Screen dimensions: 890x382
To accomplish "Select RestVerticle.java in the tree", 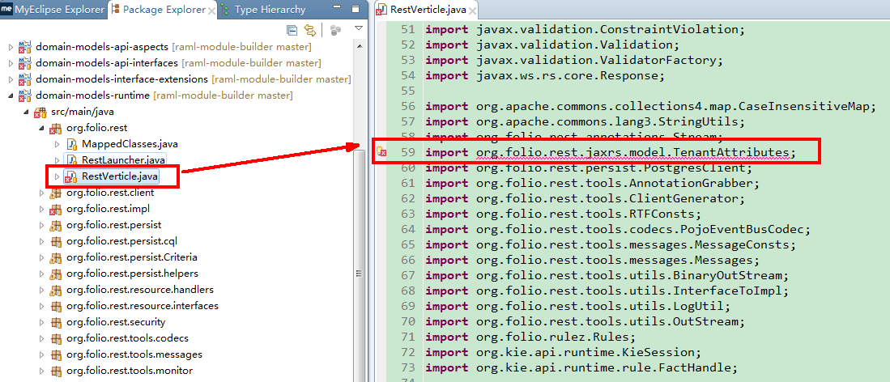I will pyautogui.click(x=120, y=176).
